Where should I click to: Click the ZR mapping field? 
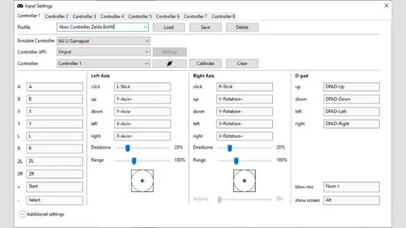[x=55, y=174]
